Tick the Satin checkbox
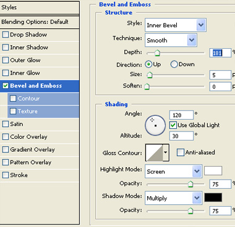Image resolution: width=235 pixels, height=227 pixels. pos(6,124)
